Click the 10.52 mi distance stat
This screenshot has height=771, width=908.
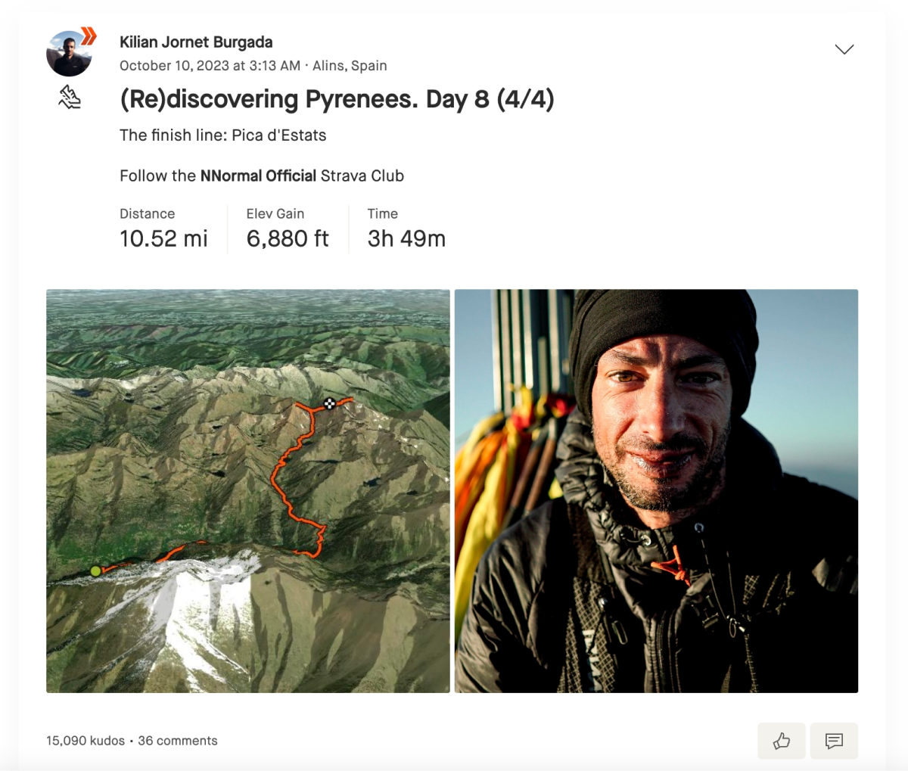pyautogui.click(x=163, y=238)
